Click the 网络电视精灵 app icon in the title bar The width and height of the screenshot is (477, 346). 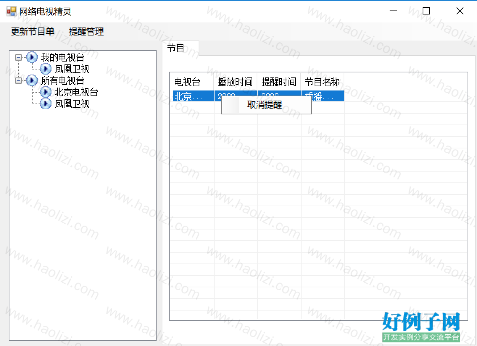coord(11,11)
